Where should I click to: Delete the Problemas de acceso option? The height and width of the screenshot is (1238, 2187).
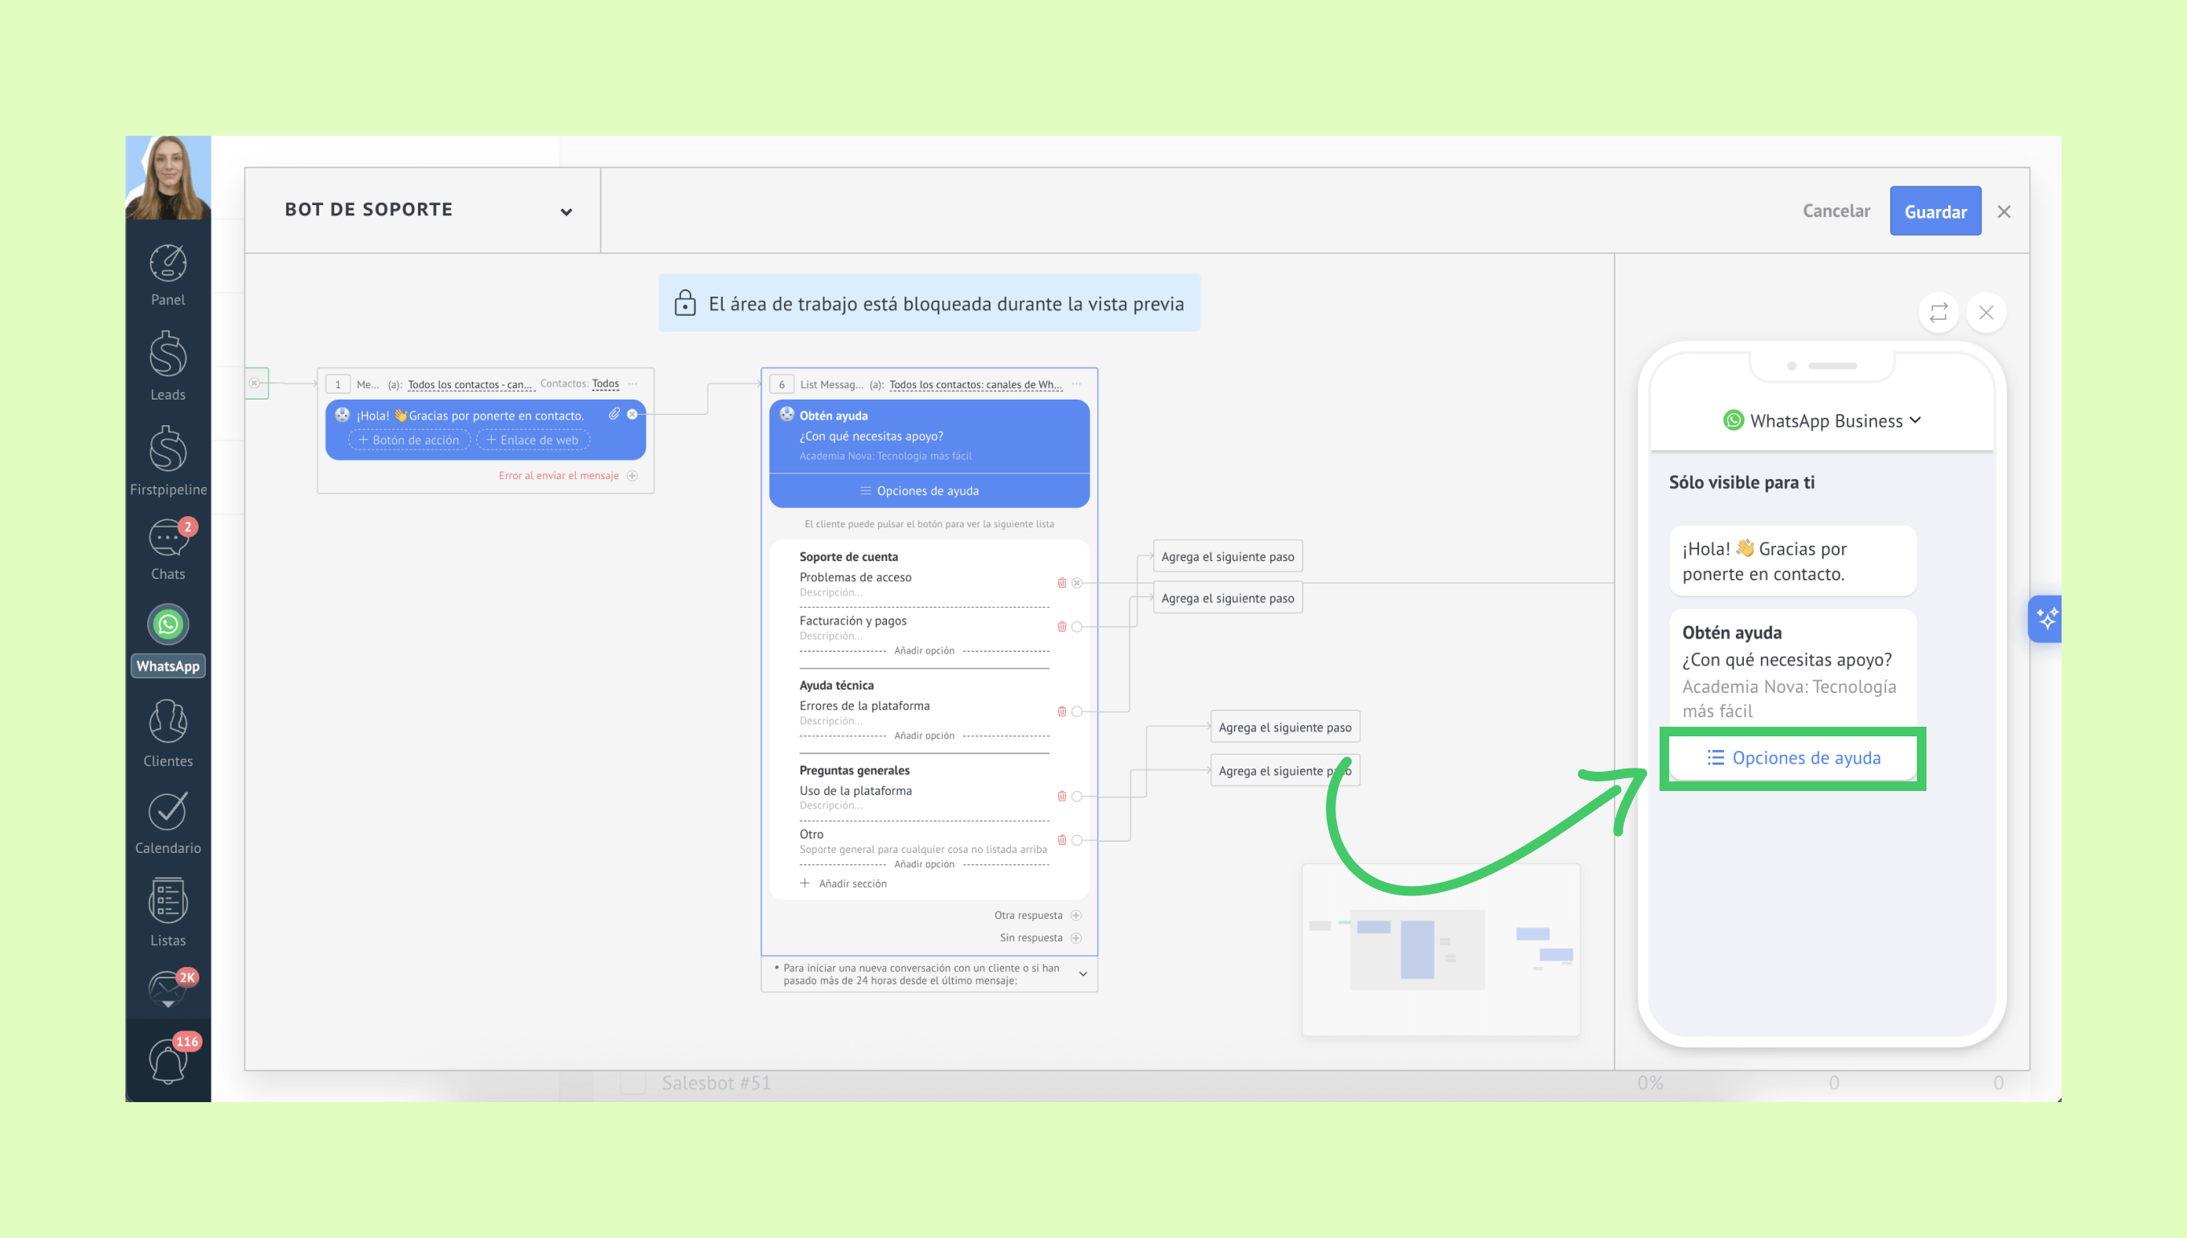1061,584
